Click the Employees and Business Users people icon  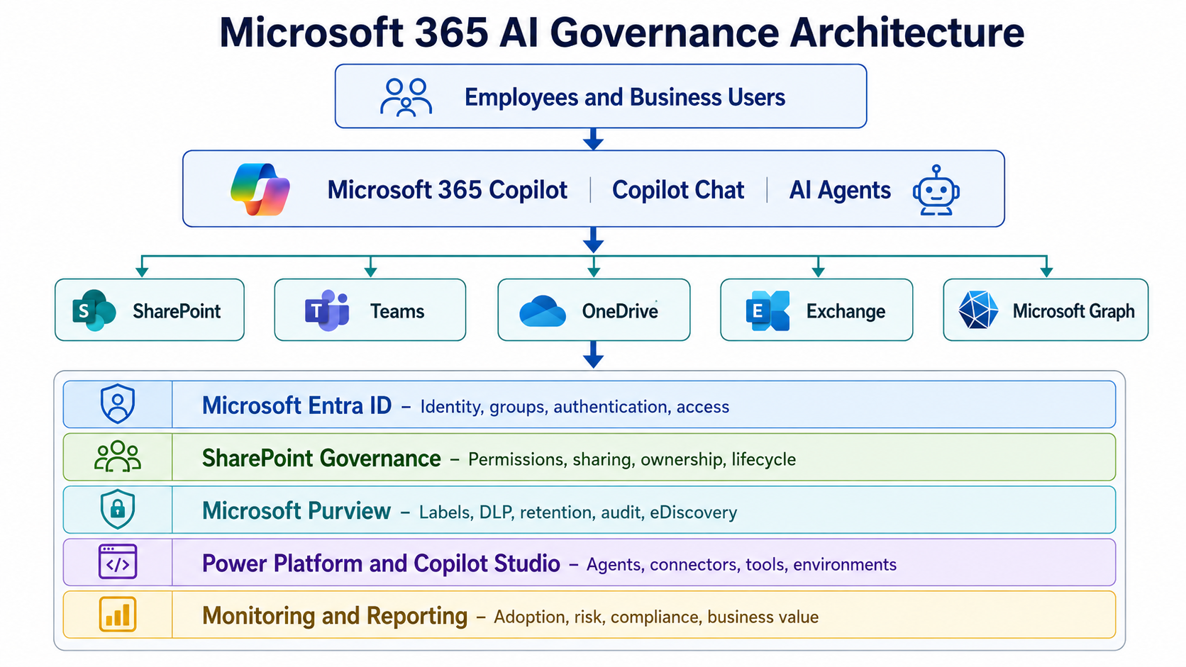pos(406,97)
